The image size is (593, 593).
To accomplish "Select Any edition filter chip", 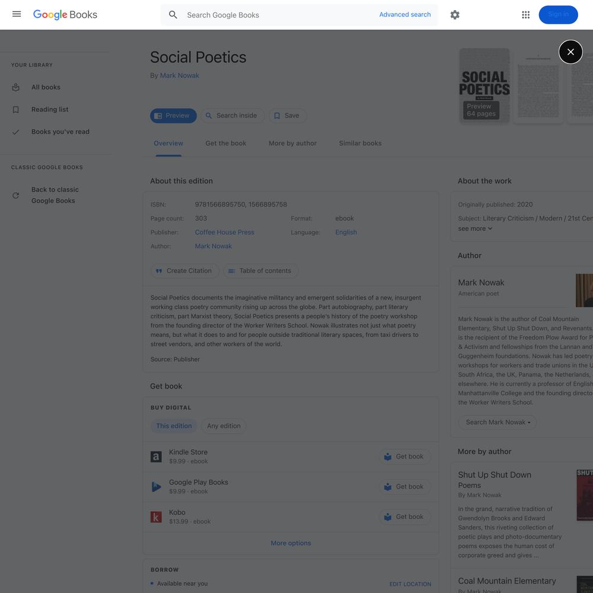I will (x=224, y=426).
